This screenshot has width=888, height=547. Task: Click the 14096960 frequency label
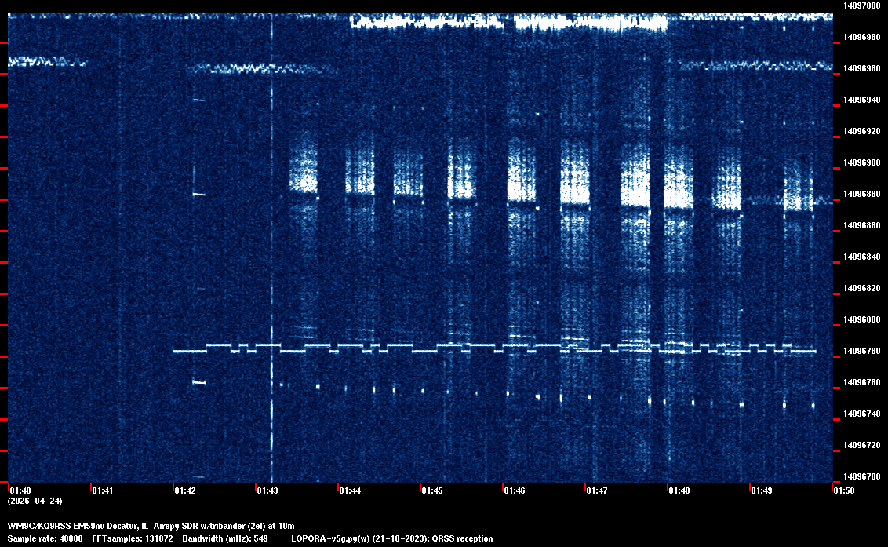pos(862,68)
